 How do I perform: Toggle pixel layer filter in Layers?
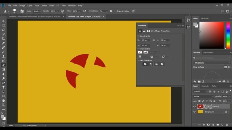point(210,91)
